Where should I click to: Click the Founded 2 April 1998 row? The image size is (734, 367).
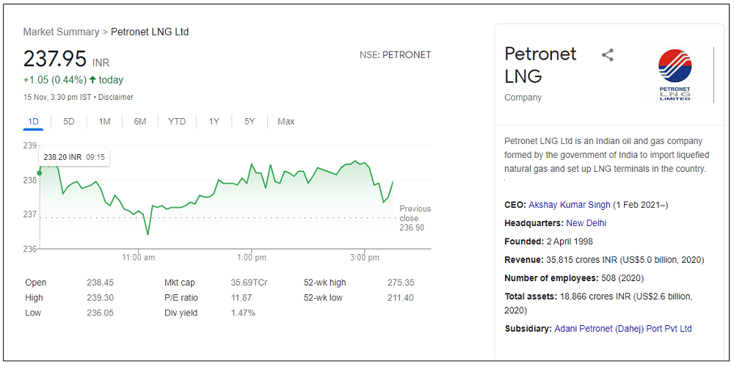tap(548, 241)
